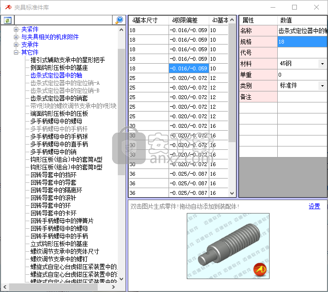
Task: Select 回转导套中的挡环 tree item
Action: tap(53, 175)
